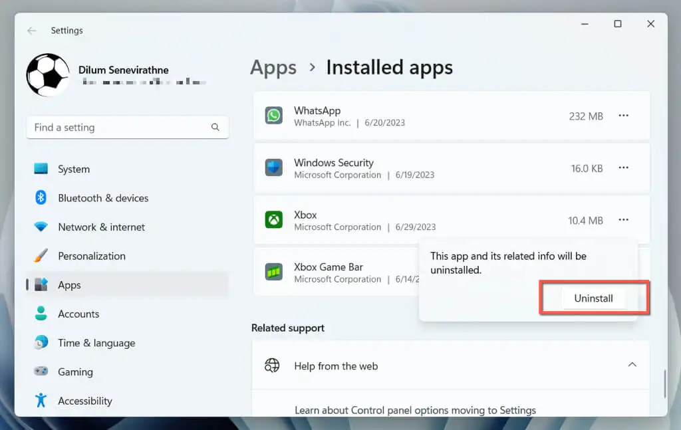
Task: Click the Xbox Game Bar icon
Action: point(274,272)
